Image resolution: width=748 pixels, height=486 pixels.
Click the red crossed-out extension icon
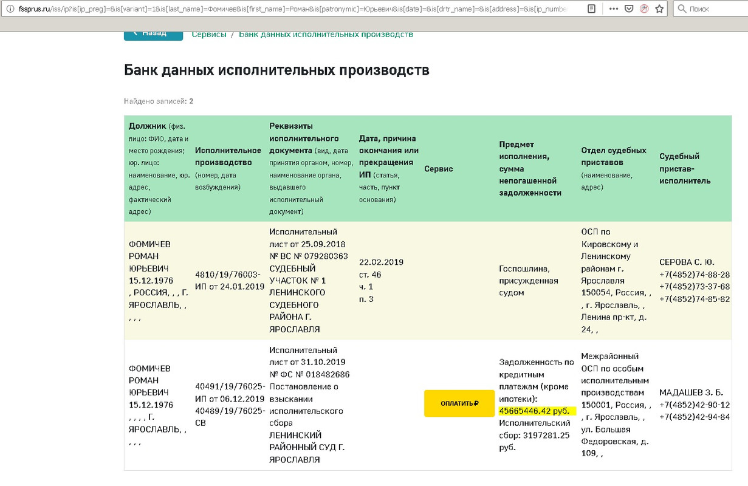[x=644, y=9]
